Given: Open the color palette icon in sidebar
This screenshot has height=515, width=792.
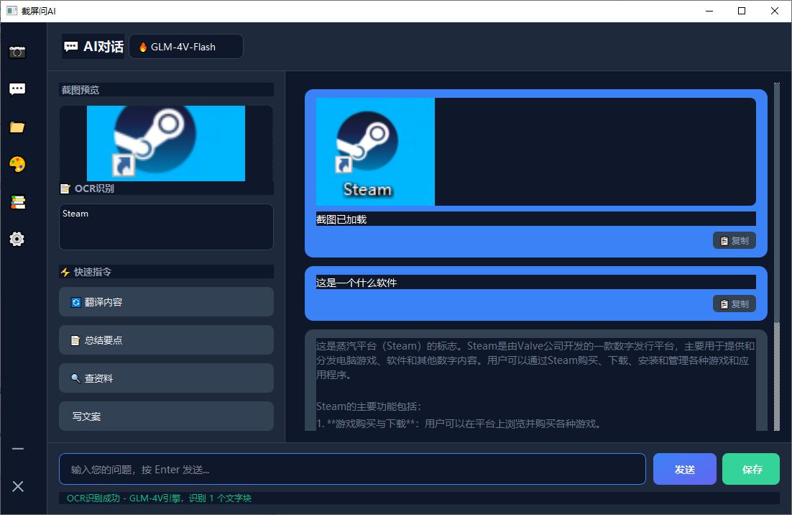Looking at the screenshot, I should click(x=17, y=164).
